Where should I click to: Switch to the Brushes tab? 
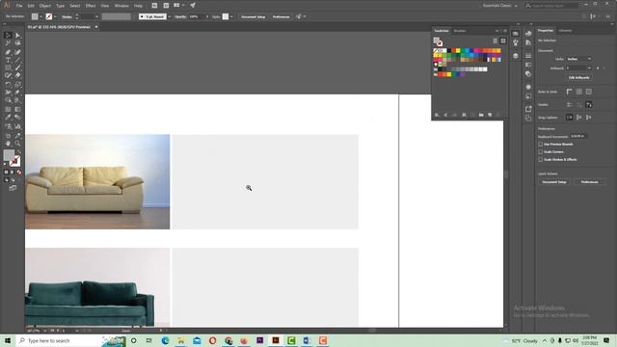(459, 31)
